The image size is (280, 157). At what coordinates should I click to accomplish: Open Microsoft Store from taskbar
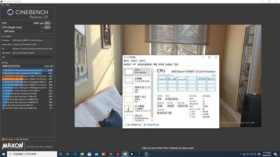(89, 154)
